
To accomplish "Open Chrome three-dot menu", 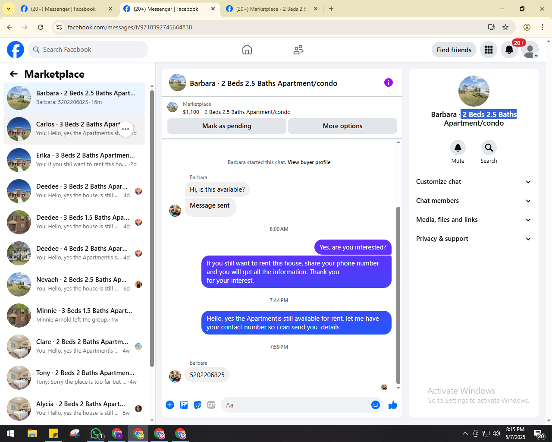I will click(543, 27).
